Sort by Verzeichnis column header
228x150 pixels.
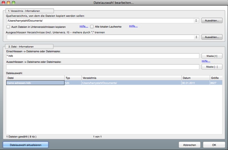131,78
